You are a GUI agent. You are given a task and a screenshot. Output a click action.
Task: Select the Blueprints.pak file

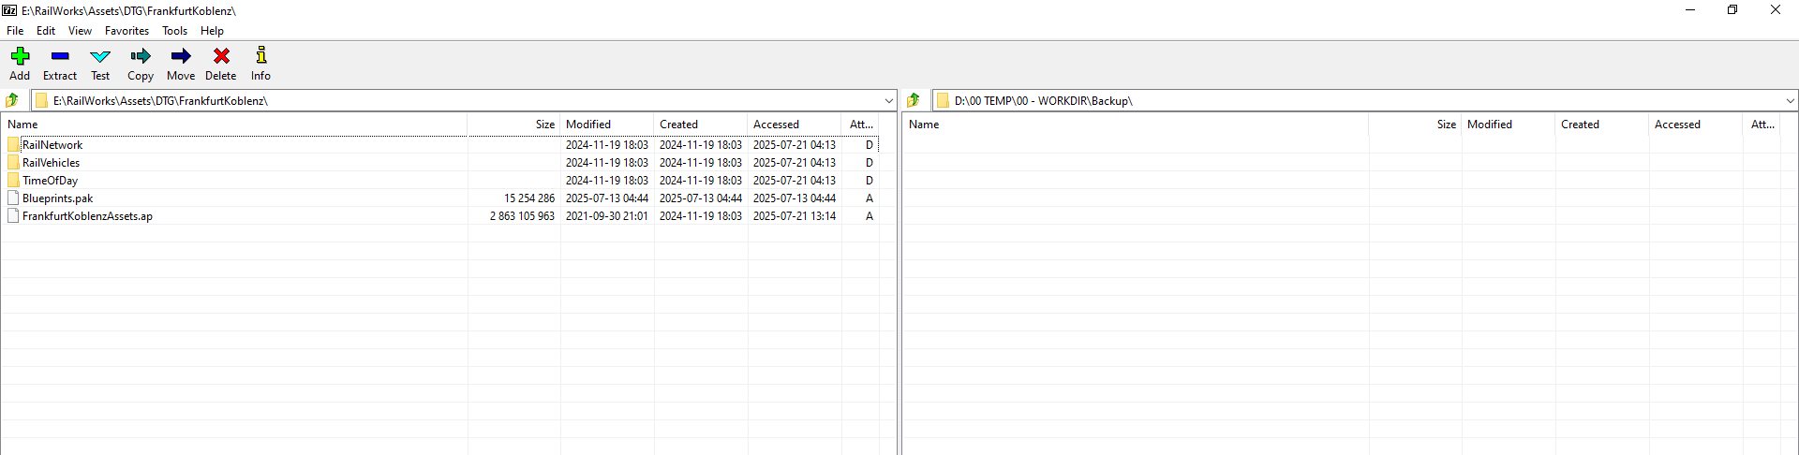[57, 198]
